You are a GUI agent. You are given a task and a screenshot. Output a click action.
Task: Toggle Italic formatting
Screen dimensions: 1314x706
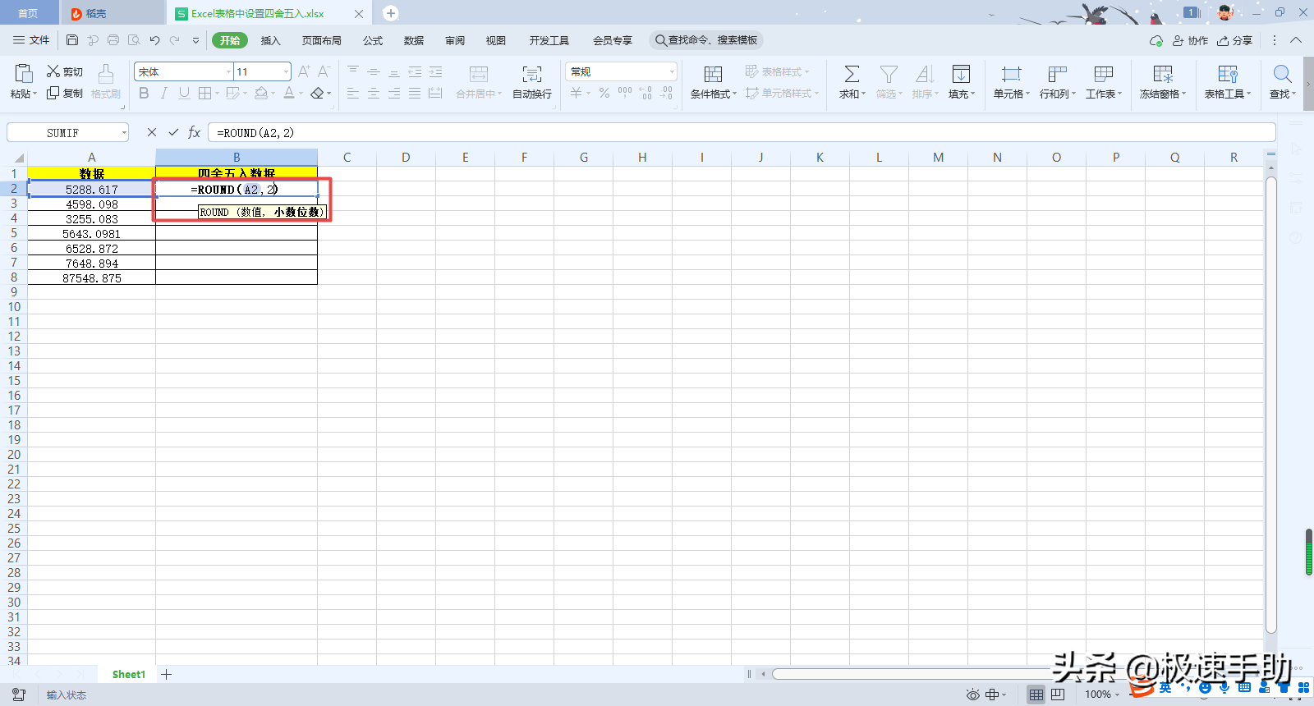click(164, 94)
